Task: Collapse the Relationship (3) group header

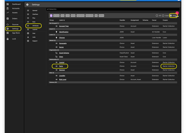Action: pos(54,60)
